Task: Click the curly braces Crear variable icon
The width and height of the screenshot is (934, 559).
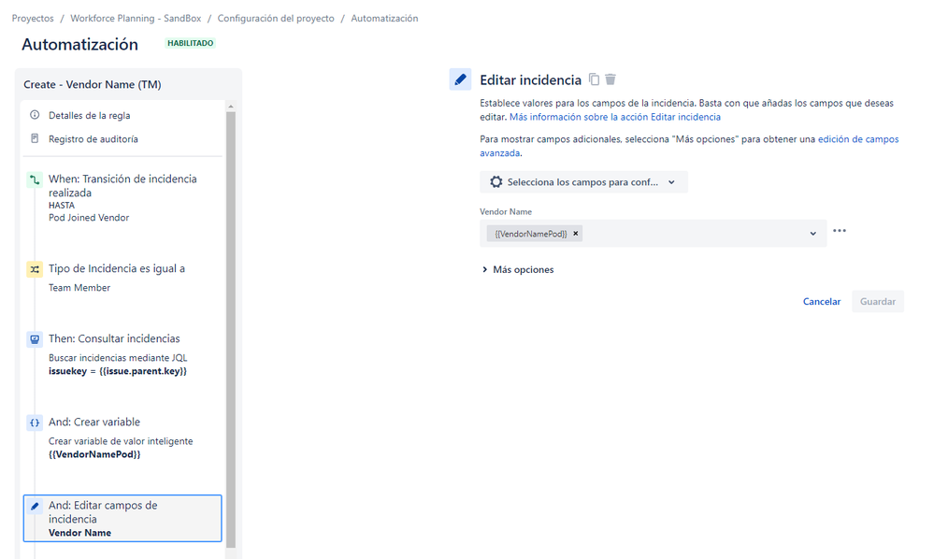Action: coord(35,423)
